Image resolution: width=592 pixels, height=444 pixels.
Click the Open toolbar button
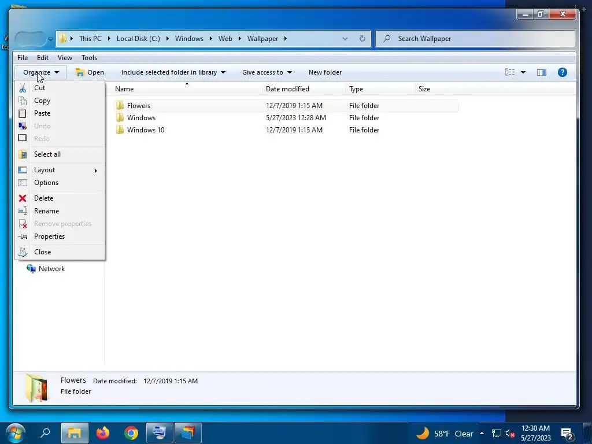pos(90,72)
